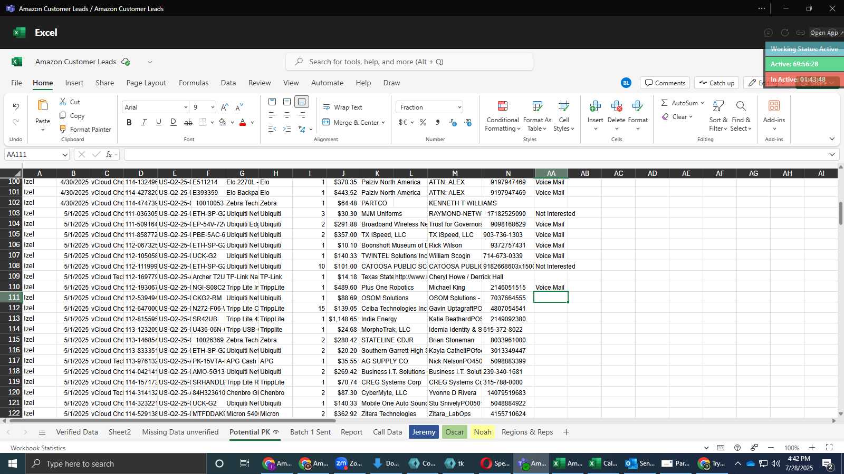The width and height of the screenshot is (844, 474).
Task: Open the Fill Color paint bucket
Action: (222, 122)
